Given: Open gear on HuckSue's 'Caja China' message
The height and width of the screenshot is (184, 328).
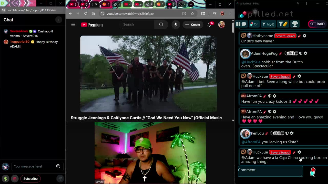Looking at the screenshot, I should coord(299,152).
